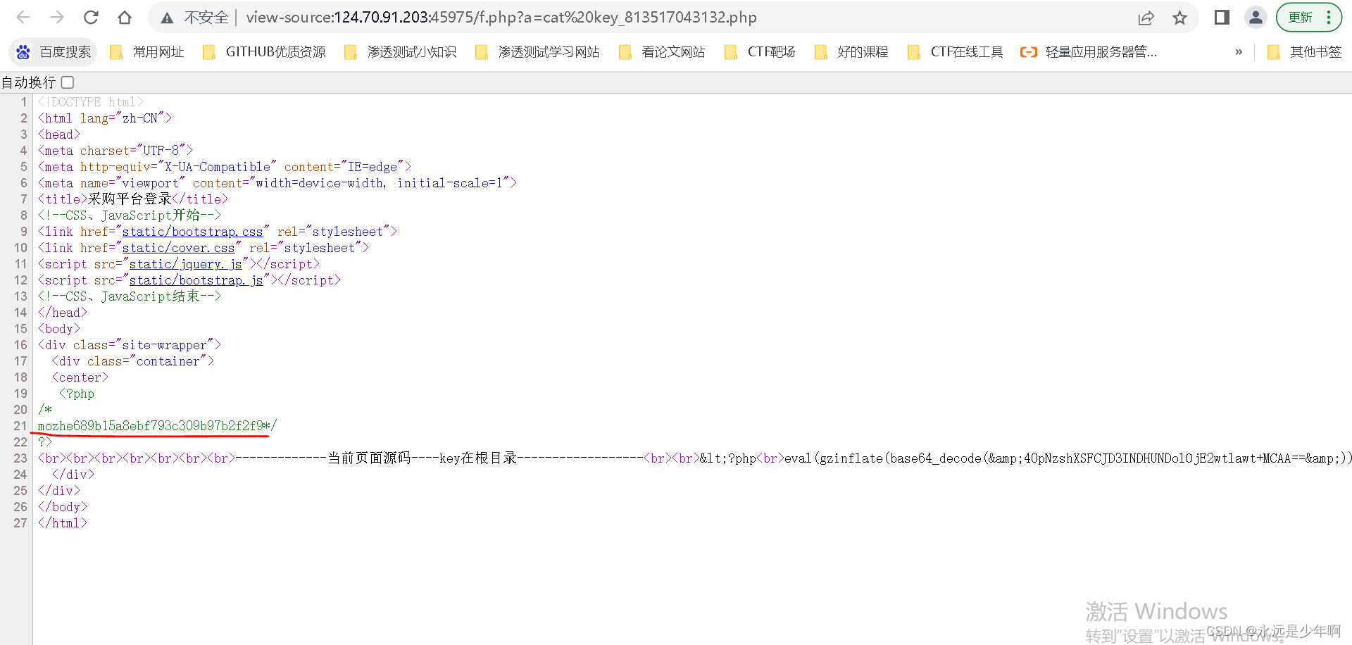Click line number 23 in the gutter
The width and height of the screenshot is (1352, 645).
tap(20, 458)
